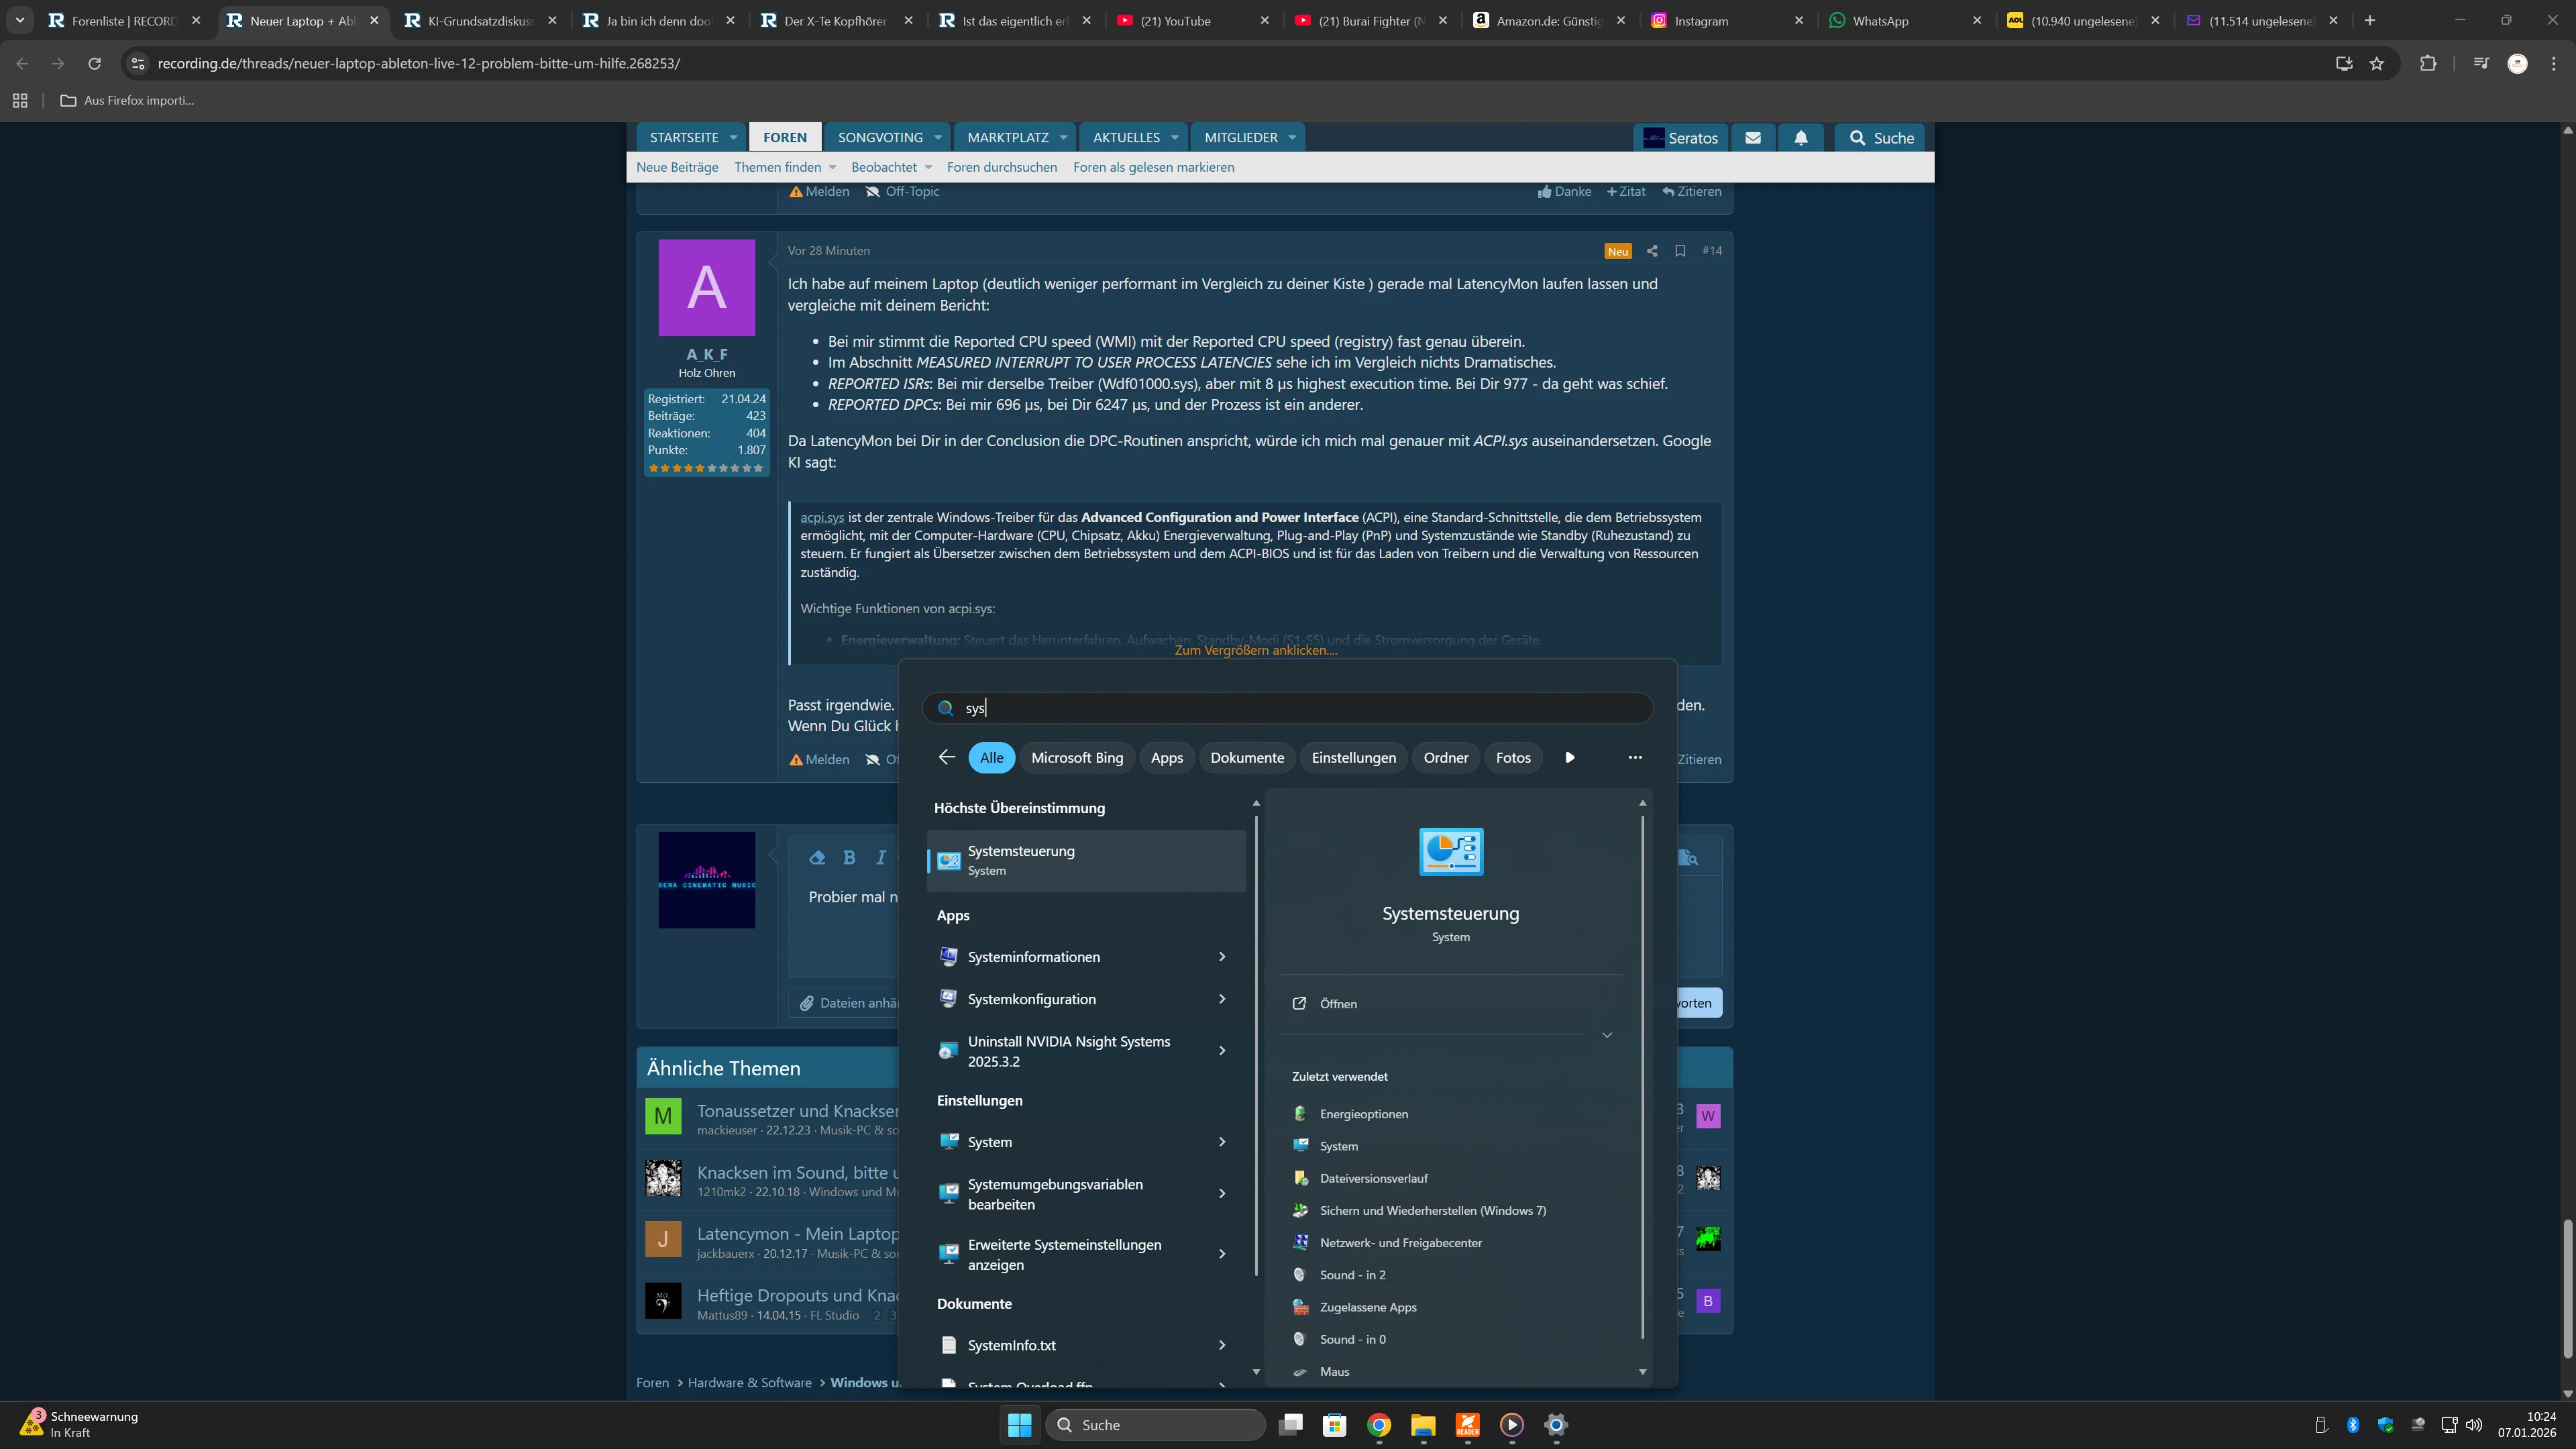
Task: Bookmark post #14
Action: coord(1680,251)
